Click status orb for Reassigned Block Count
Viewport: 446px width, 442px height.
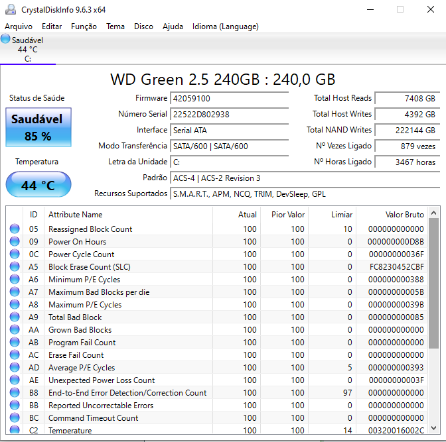pyautogui.click(x=15, y=229)
